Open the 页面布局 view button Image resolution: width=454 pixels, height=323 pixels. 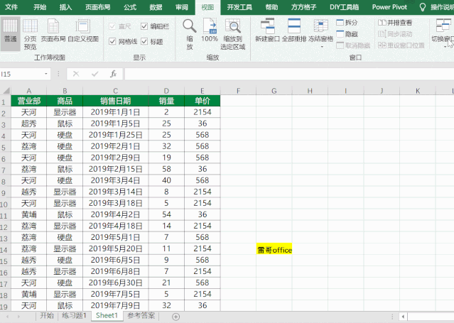[53, 31]
